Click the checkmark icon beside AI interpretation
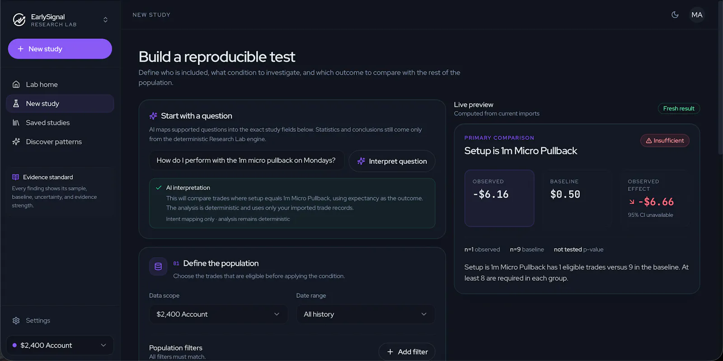Screen dimensions: 723x361 pos(159,188)
